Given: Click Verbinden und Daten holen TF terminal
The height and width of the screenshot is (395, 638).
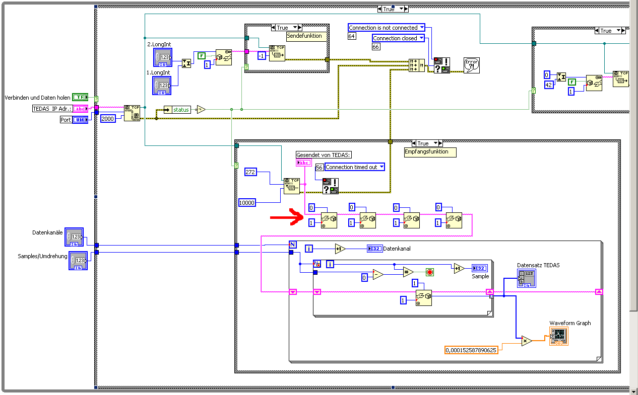Looking at the screenshot, I should point(81,97).
